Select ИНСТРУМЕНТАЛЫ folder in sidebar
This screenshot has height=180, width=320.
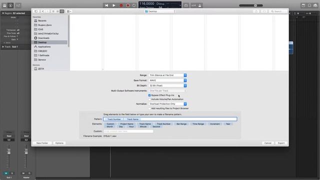coord(48,33)
